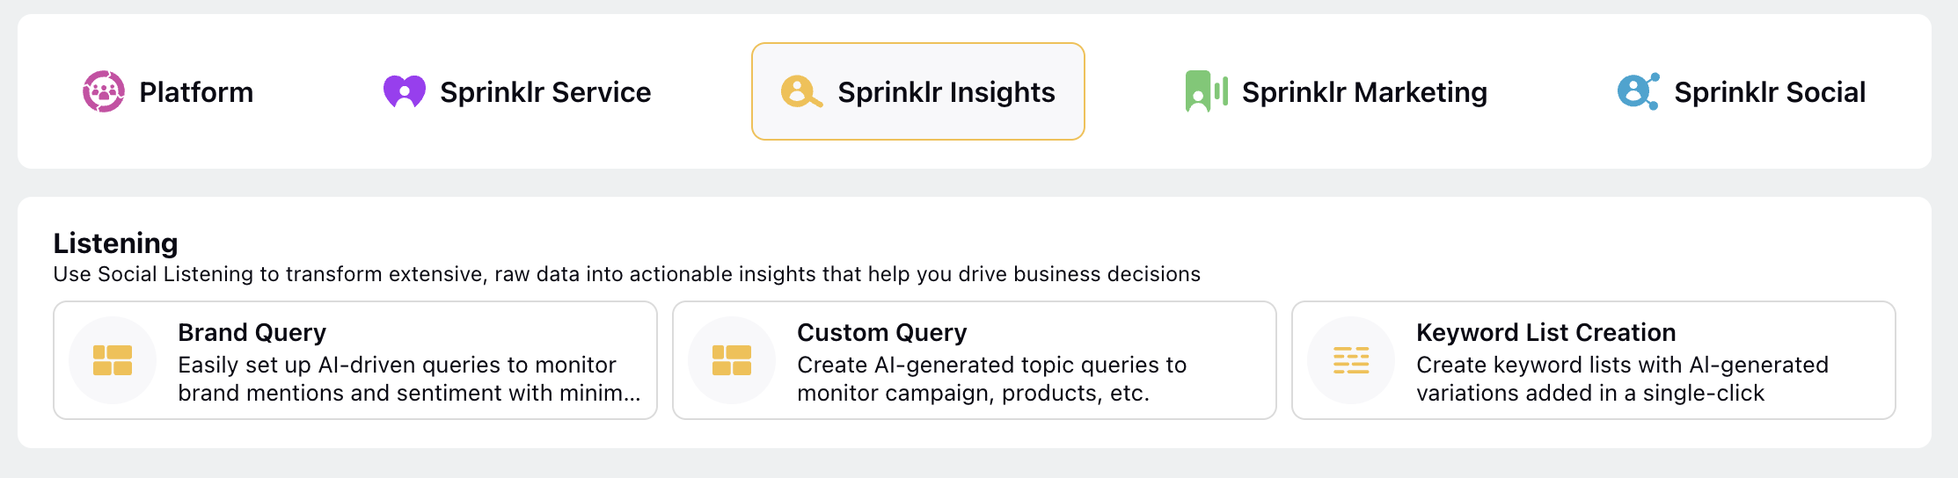This screenshot has width=1958, height=478.
Task: Select the Sprinklr Insights tab label
Action: tap(946, 92)
